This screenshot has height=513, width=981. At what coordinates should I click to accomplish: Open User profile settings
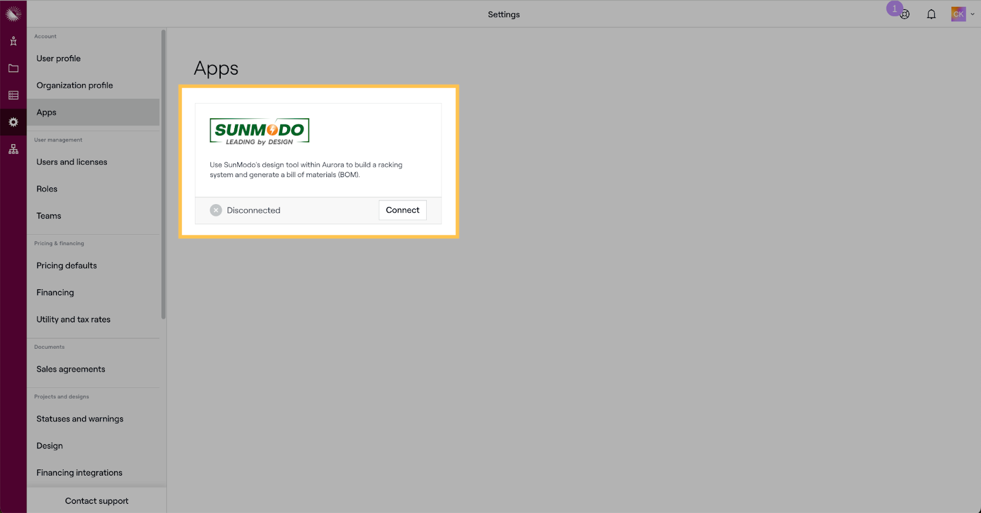pos(59,58)
